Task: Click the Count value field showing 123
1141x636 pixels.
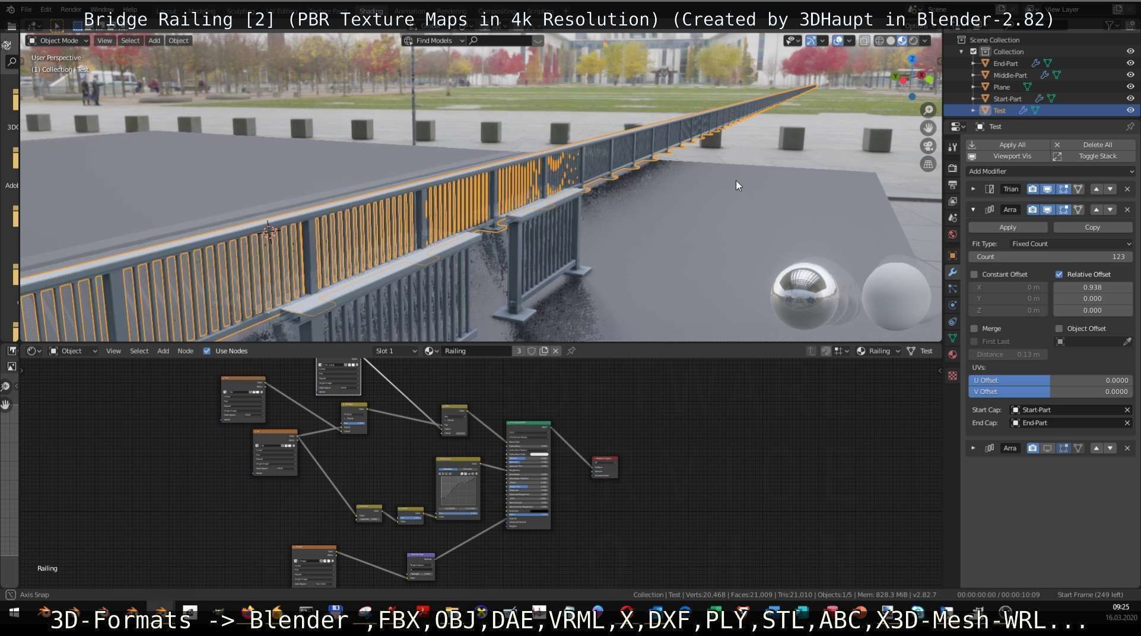Action: 1050,257
